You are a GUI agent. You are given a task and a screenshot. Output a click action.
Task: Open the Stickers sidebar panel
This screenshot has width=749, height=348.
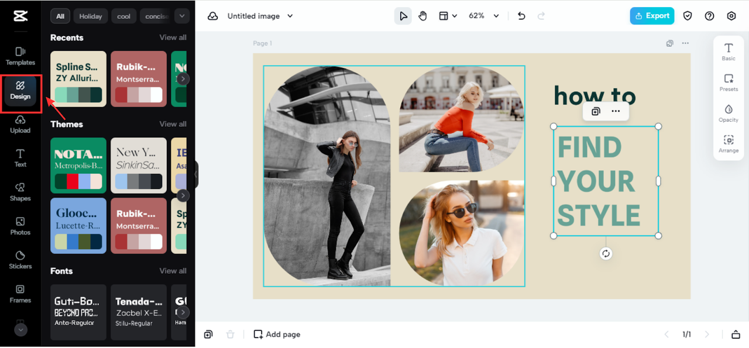20,260
